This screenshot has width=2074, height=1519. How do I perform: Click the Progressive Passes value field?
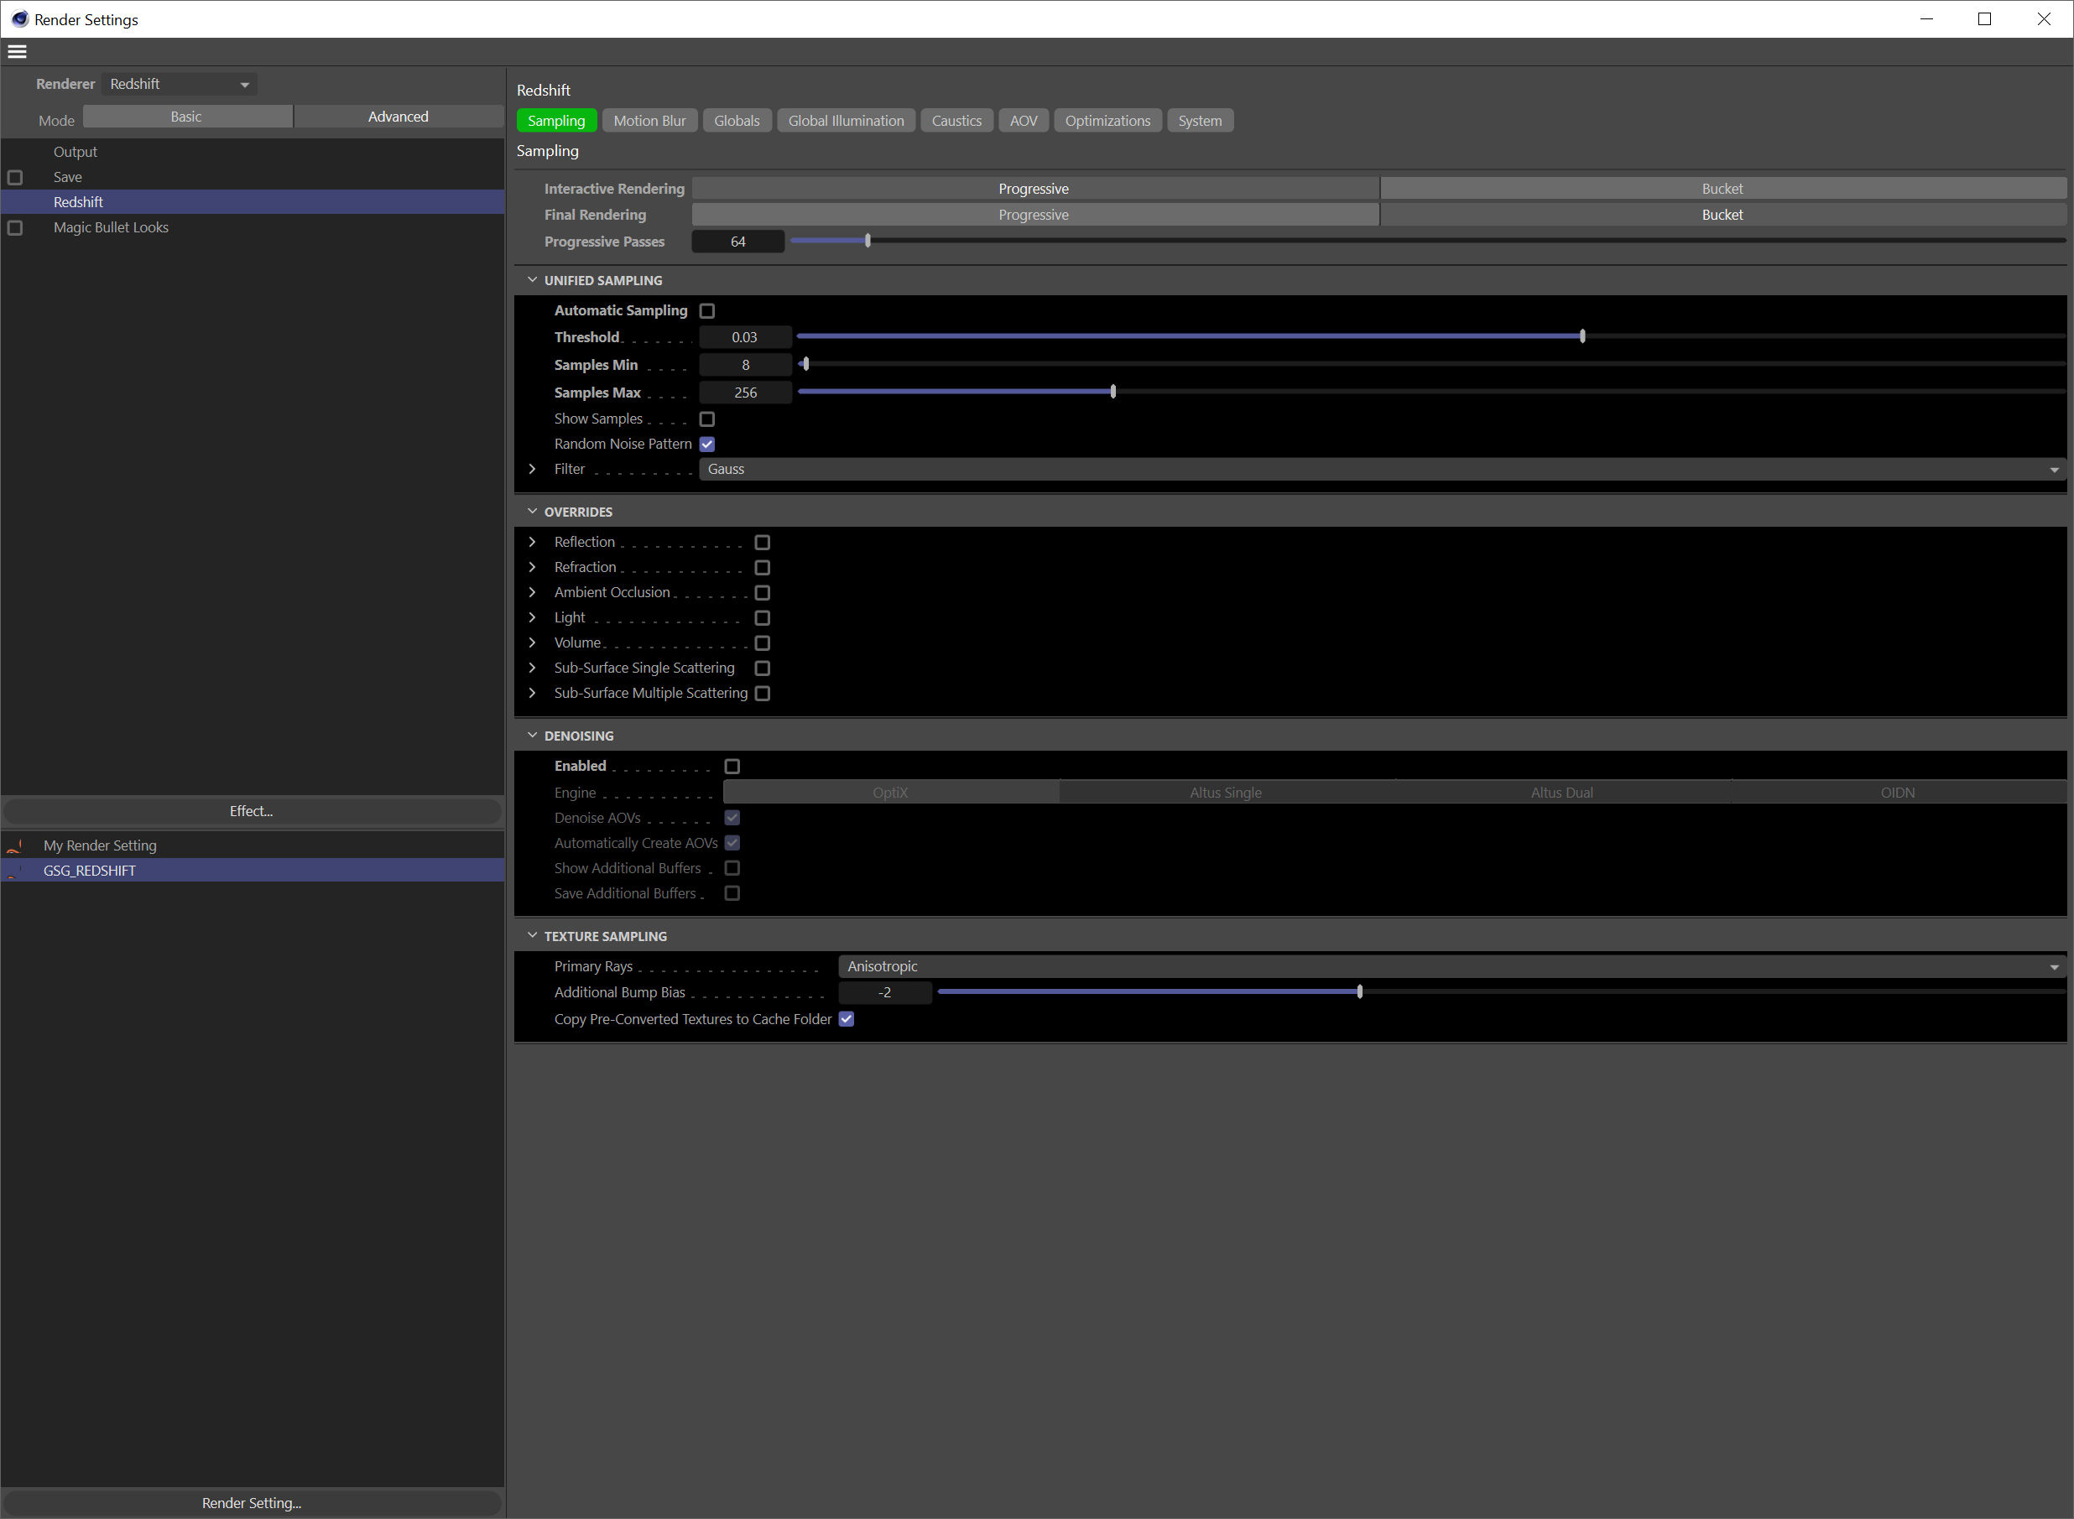point(737,242)
